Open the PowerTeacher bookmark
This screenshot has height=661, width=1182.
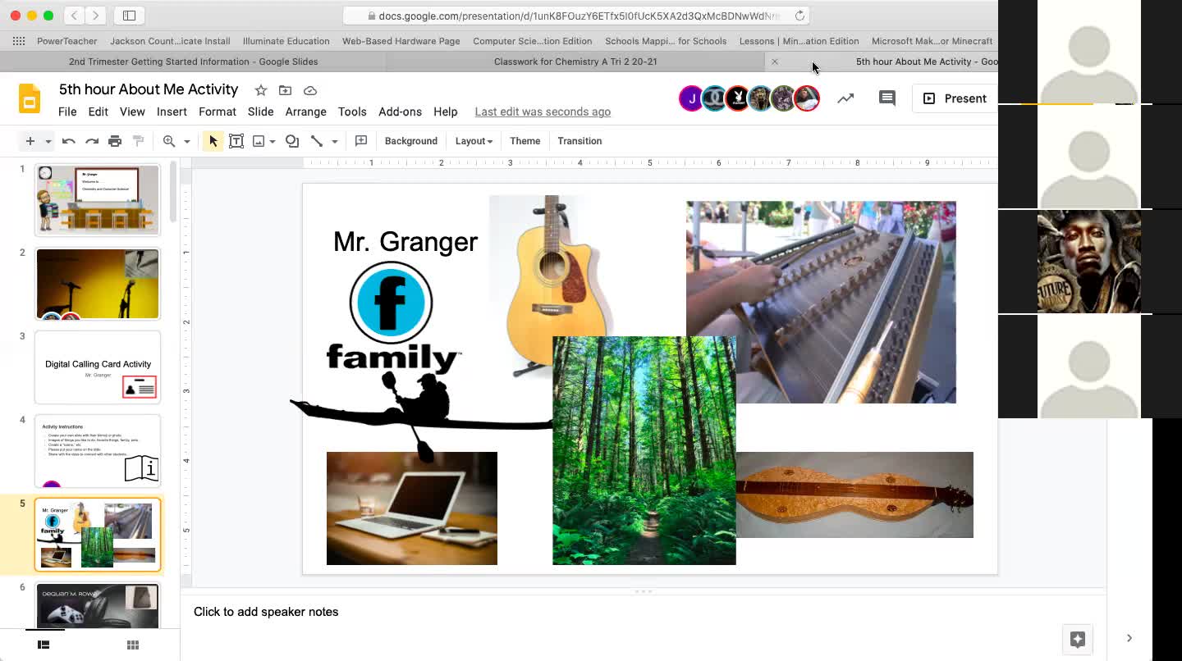click(x=66, y=41)
